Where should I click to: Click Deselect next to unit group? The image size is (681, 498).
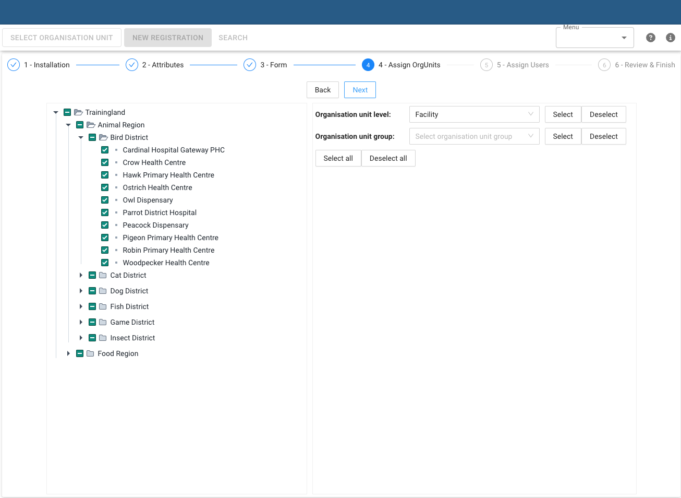click(603, 136)
